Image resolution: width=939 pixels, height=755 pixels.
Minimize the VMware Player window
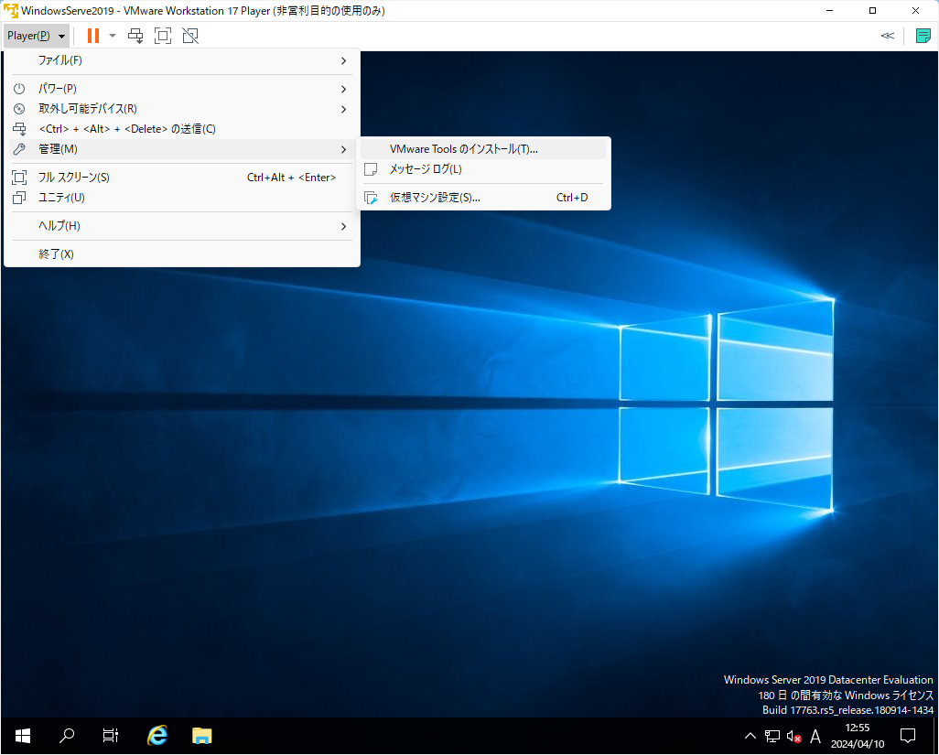[829, 11]
